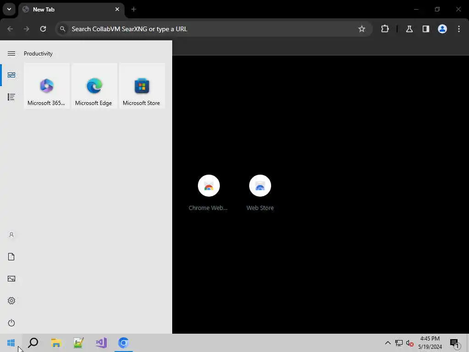469x352 pixels.
Task: Go forward in Chrome
Action: tap(27, 29)
